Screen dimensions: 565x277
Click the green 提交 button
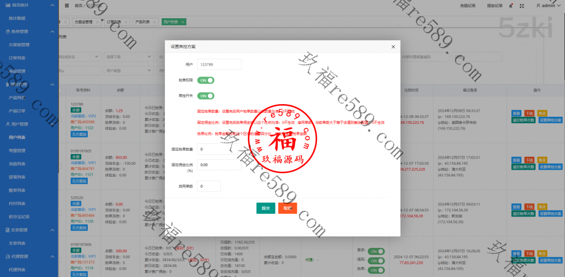[x=265, y=208]
